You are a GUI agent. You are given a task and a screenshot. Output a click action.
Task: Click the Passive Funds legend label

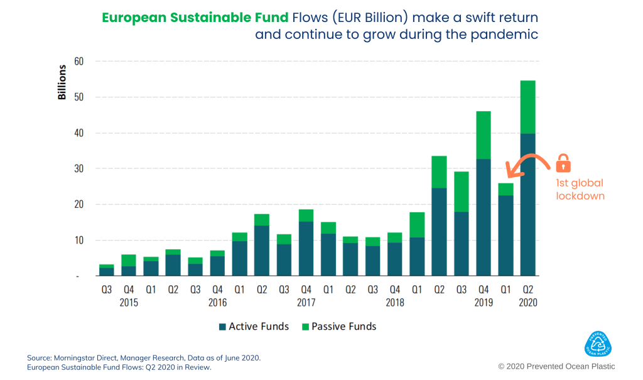click(x=343, y=327)
